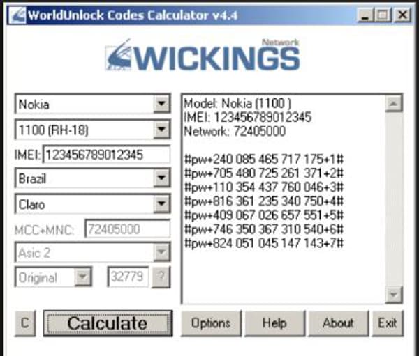Click the C clear button

(x=25, y=323)
